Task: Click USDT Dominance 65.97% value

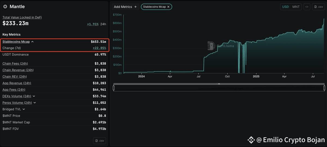Action: tap(100, 55)
